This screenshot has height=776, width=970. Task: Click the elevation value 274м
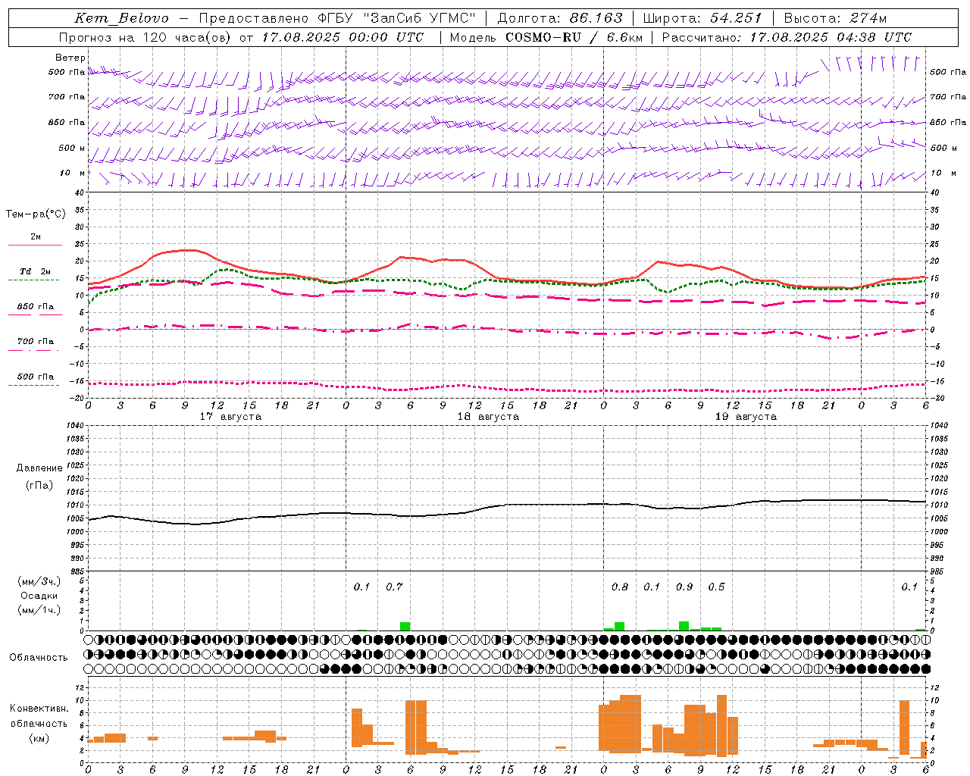pyautogui.click(x=866, y=18)
